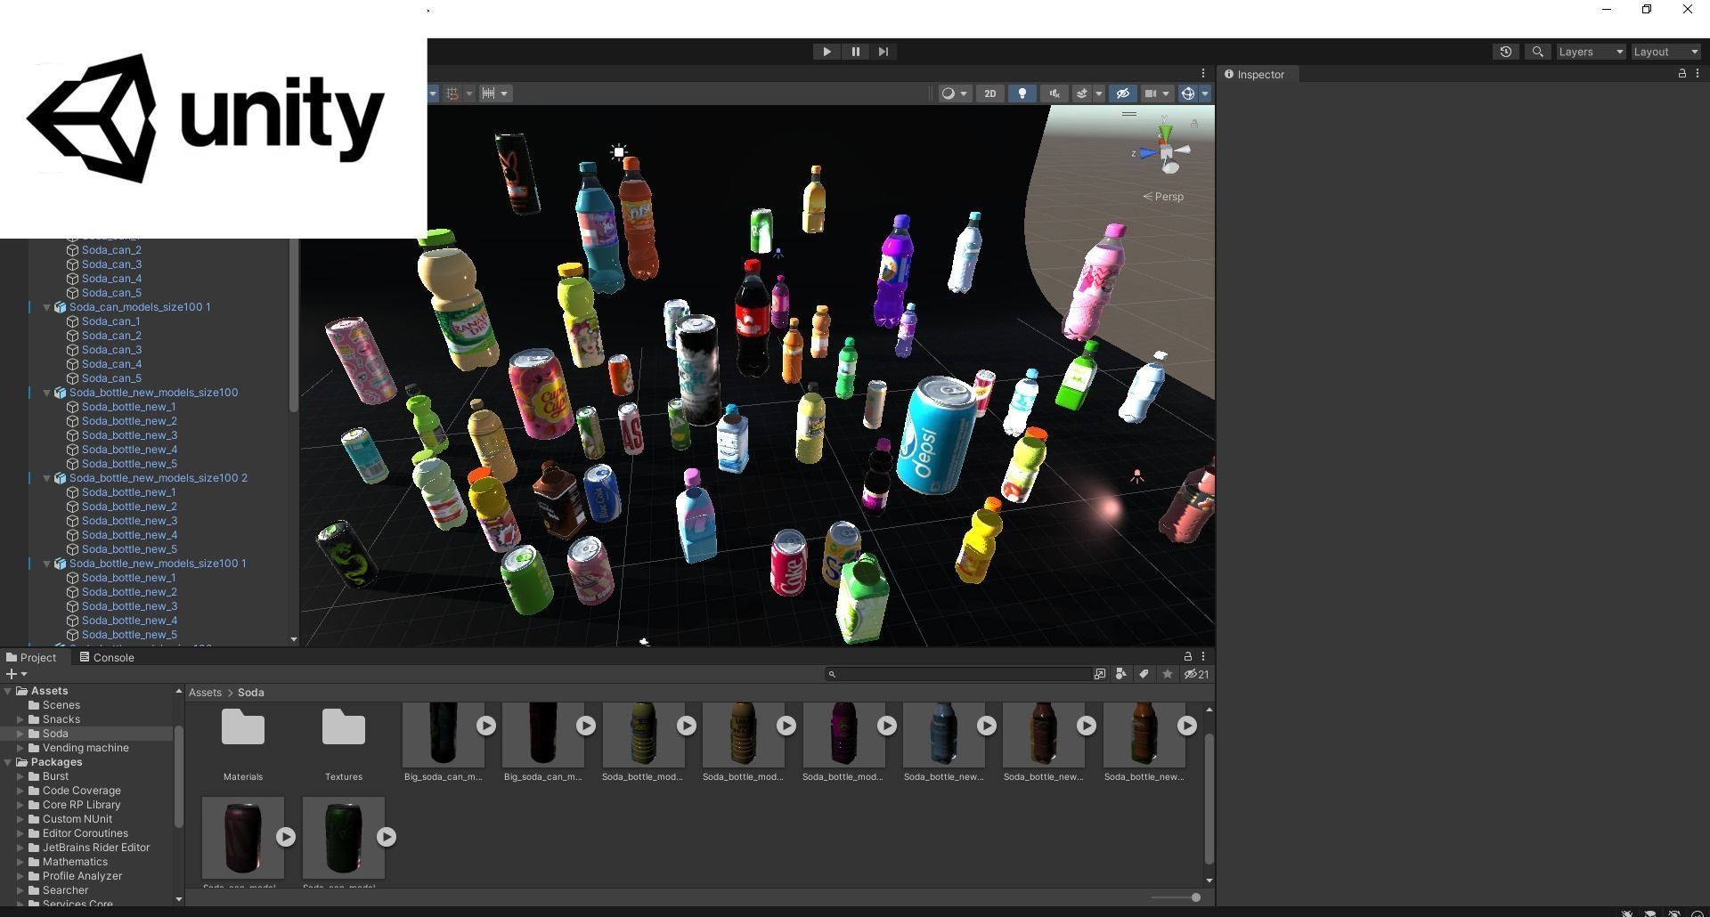Open the grid snapping settings dropdown arrow
The width and height of the screenshot is (1710, 917).
tap(468, 93)
